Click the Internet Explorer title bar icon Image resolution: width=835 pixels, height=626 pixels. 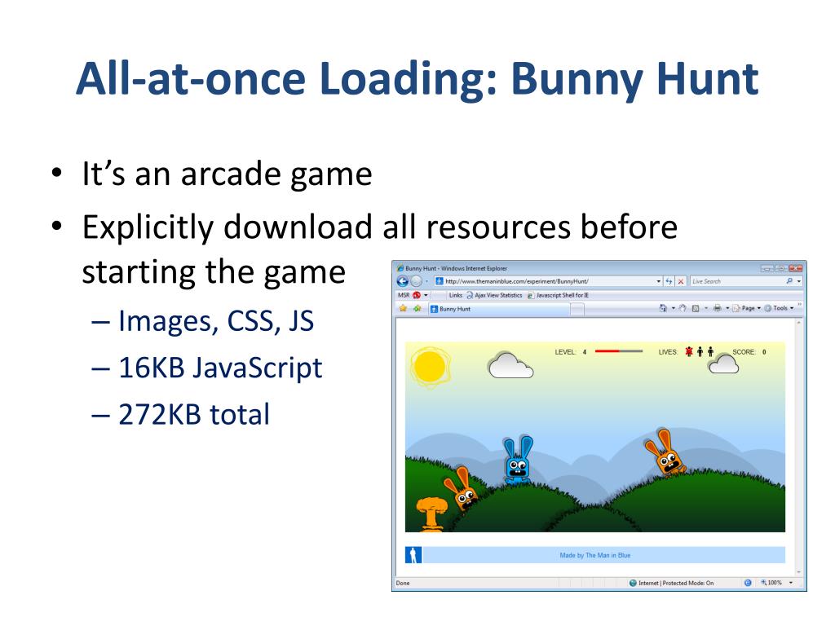point(400,268)
